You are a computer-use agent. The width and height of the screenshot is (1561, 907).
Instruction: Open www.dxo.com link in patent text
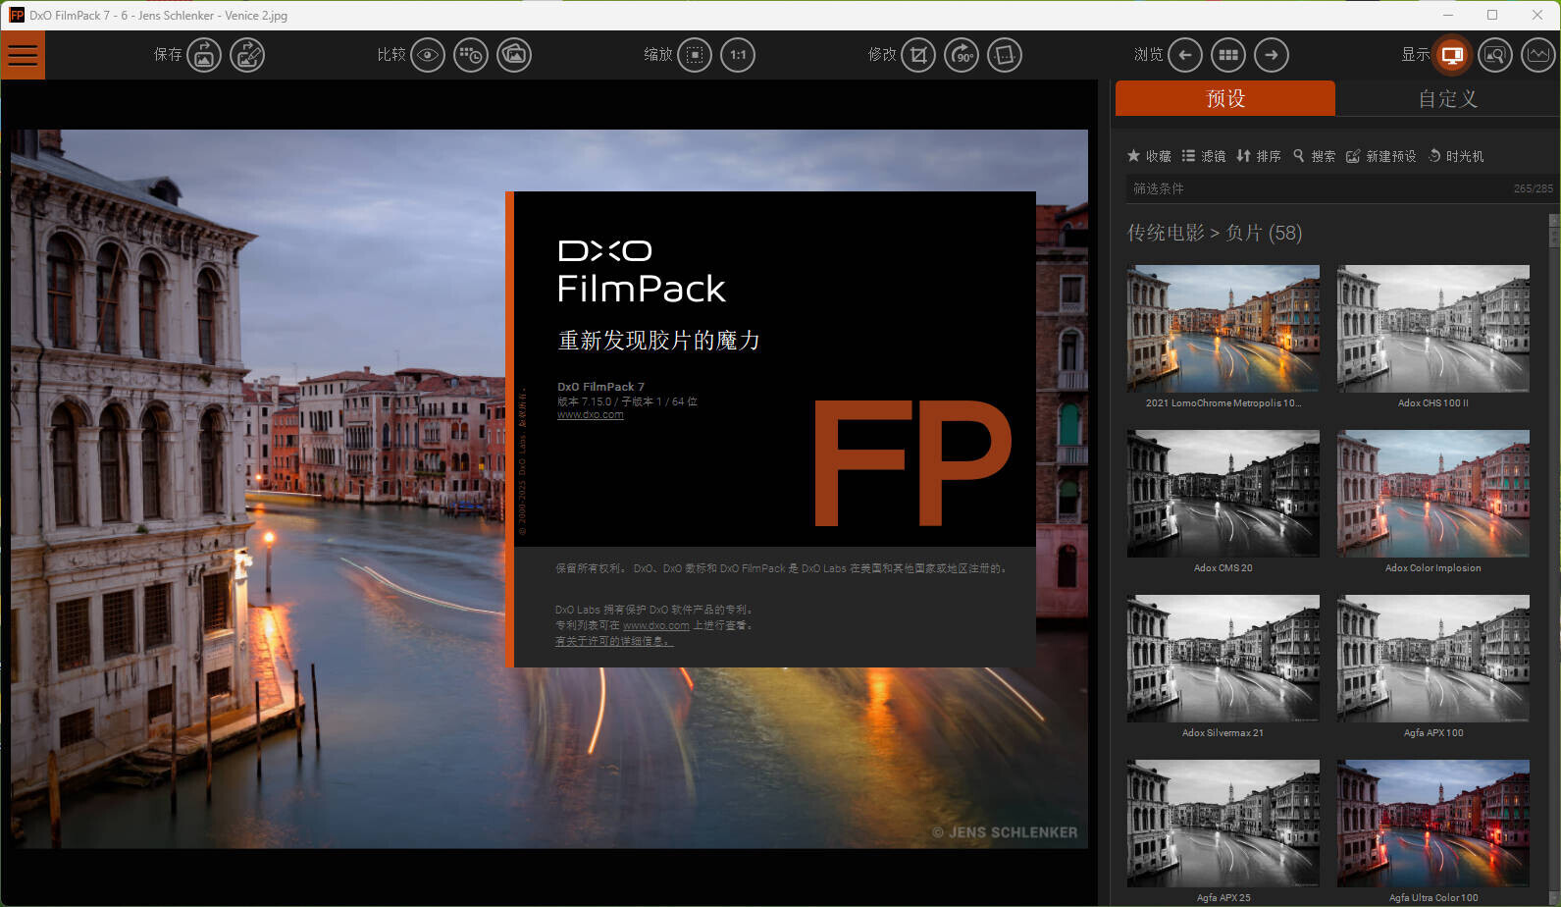coord(656,625)
